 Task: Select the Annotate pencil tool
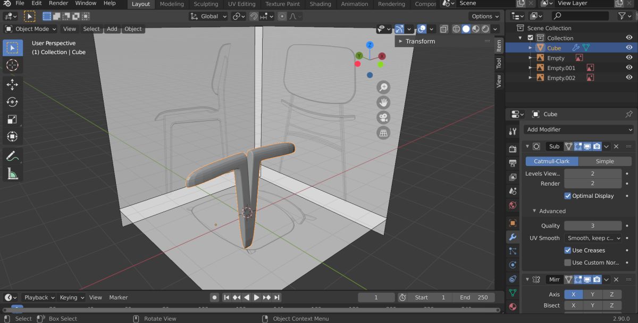tap(13, 156)
